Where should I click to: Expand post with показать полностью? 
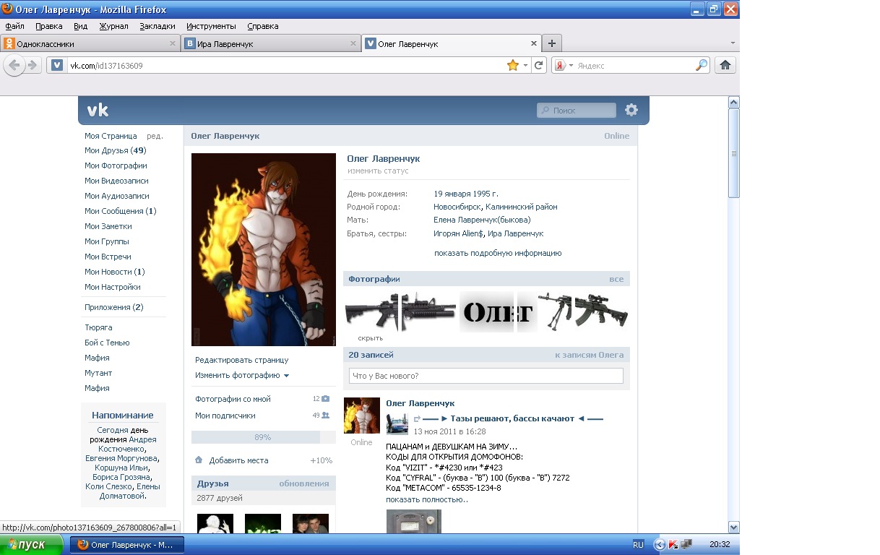point(427,499)
